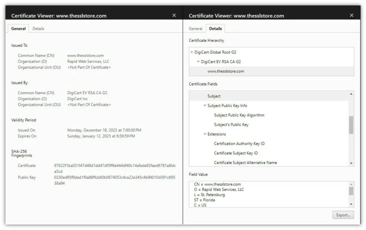This screenshot has width=366, height=230.
Task: Switch to General tab in right viewer
Action: click(196, 29)
